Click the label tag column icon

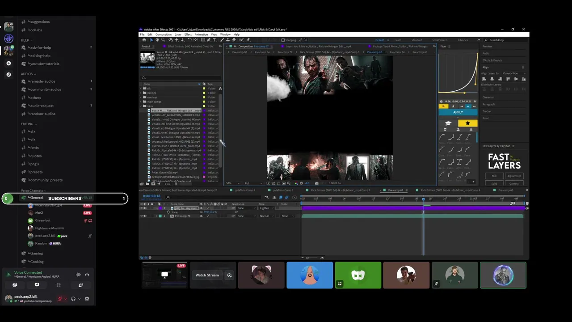click(204, 84)
